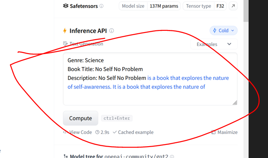Grab the text area resize handle
Screen dimensions: 268x158
pyautogui.click(x=235, y=103)
